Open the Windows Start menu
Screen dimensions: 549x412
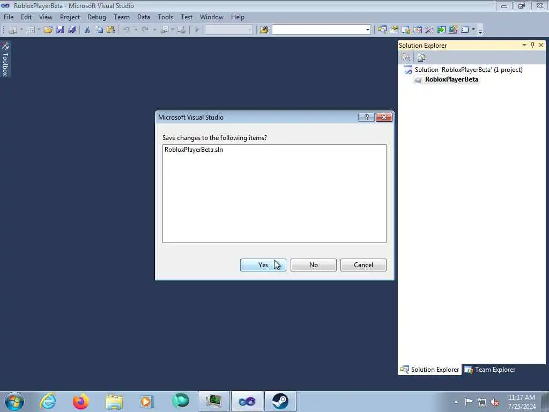[14, 401]
